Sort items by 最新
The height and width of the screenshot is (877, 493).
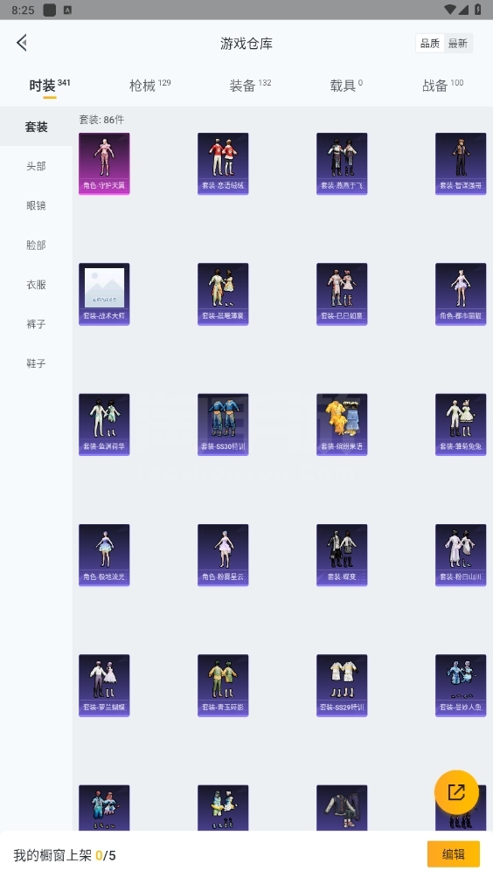click(458, 43)
